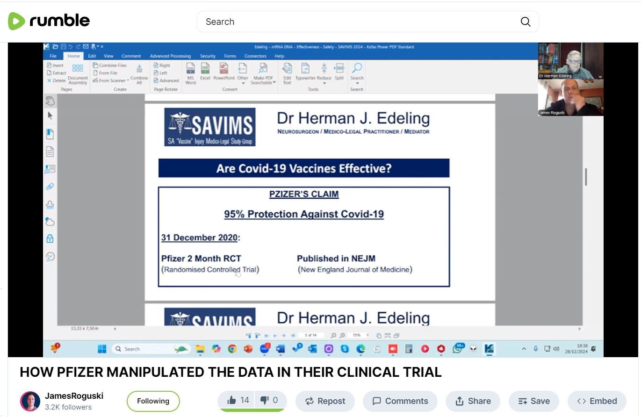Open the Comment ribbon tab
The height and width of the screenshot is (417, 641).
point(131,56)
